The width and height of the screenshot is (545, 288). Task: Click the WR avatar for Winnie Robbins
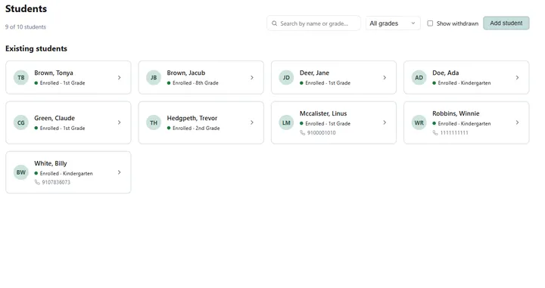pos(419,122)
